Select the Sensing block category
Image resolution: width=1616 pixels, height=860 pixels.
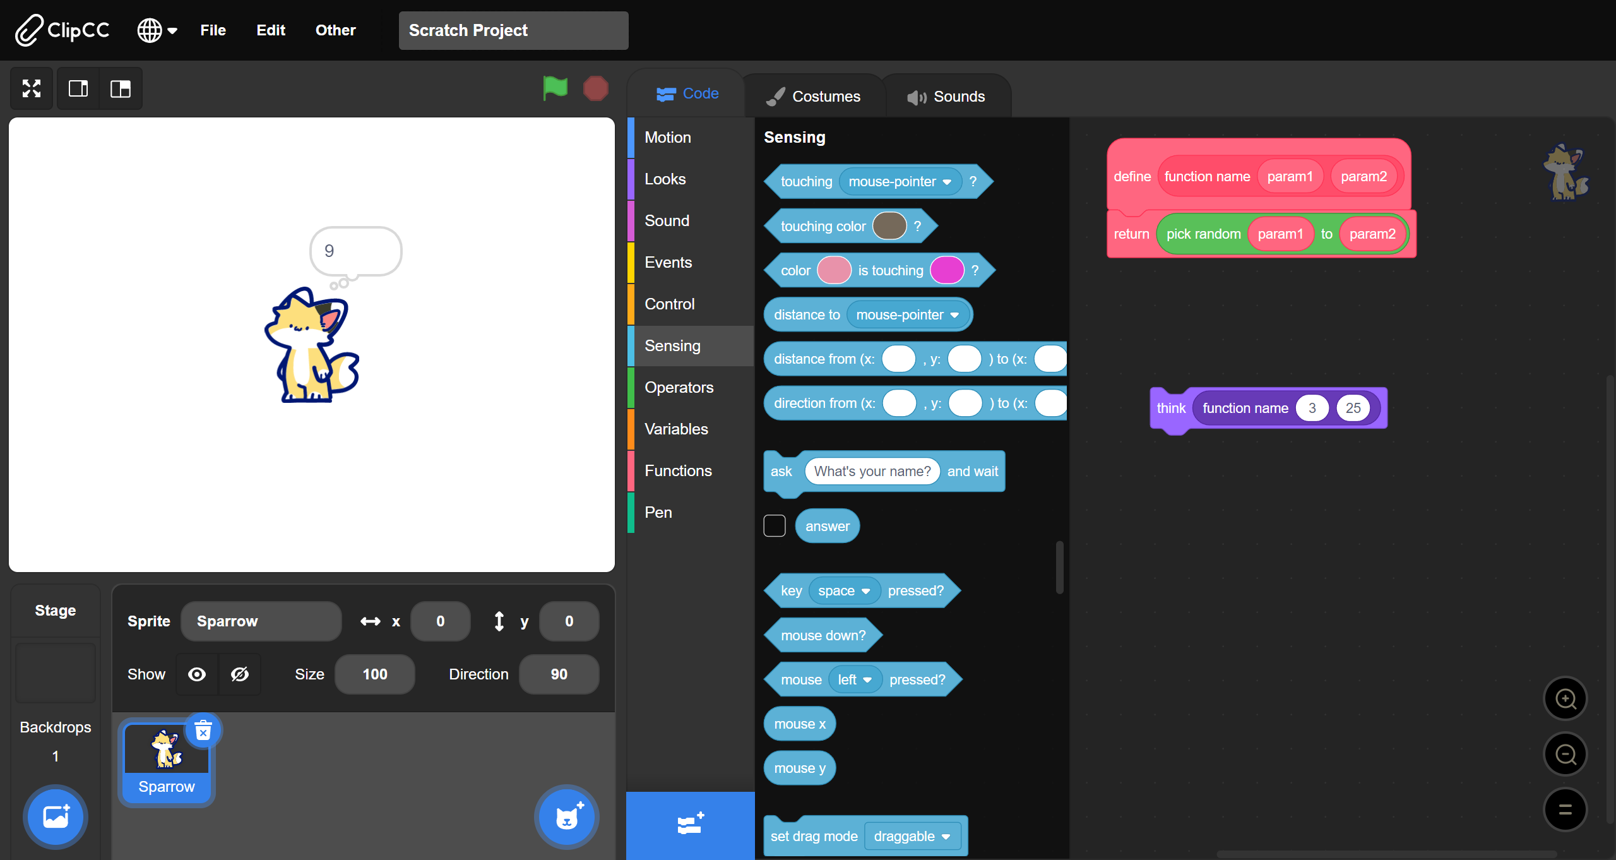point(691,345)
